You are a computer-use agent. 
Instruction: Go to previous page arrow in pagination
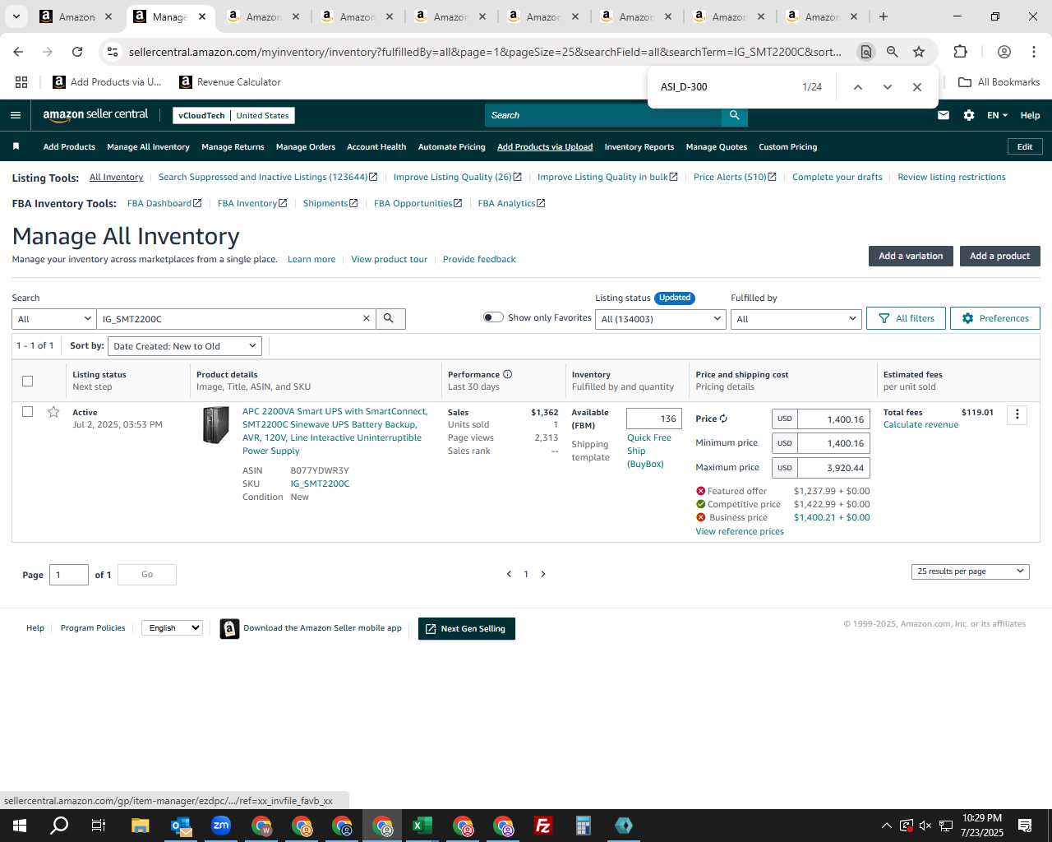[x=509, y=574]
